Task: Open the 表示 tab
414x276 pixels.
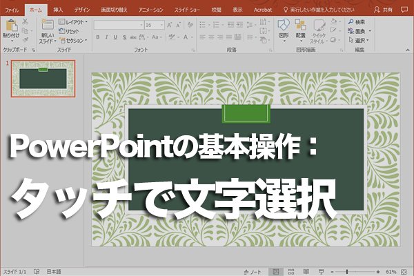Action: pos(237,10)
